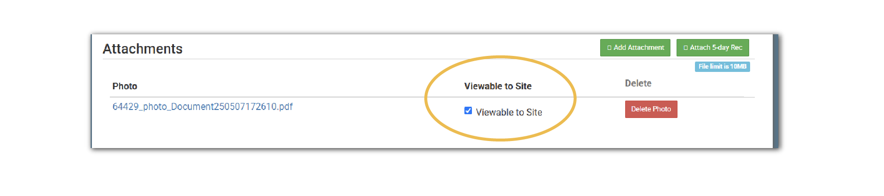Uncheck the Viewable to Site checkbox

tap(468, 111)
